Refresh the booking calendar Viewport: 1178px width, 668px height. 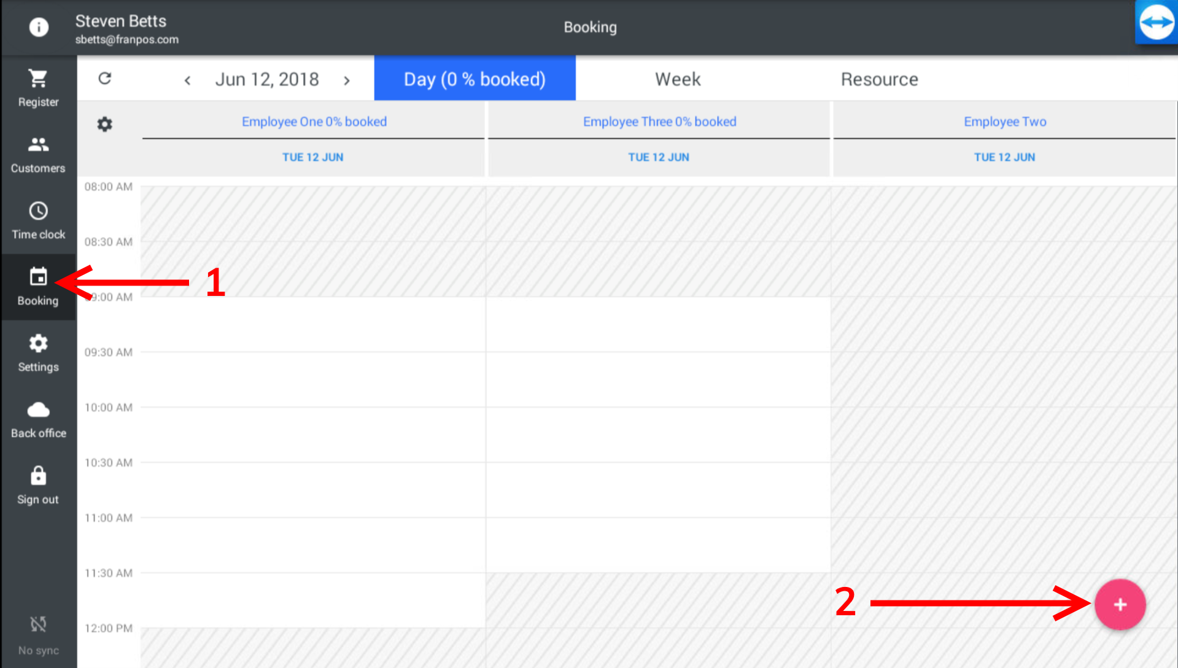(104, 79)
